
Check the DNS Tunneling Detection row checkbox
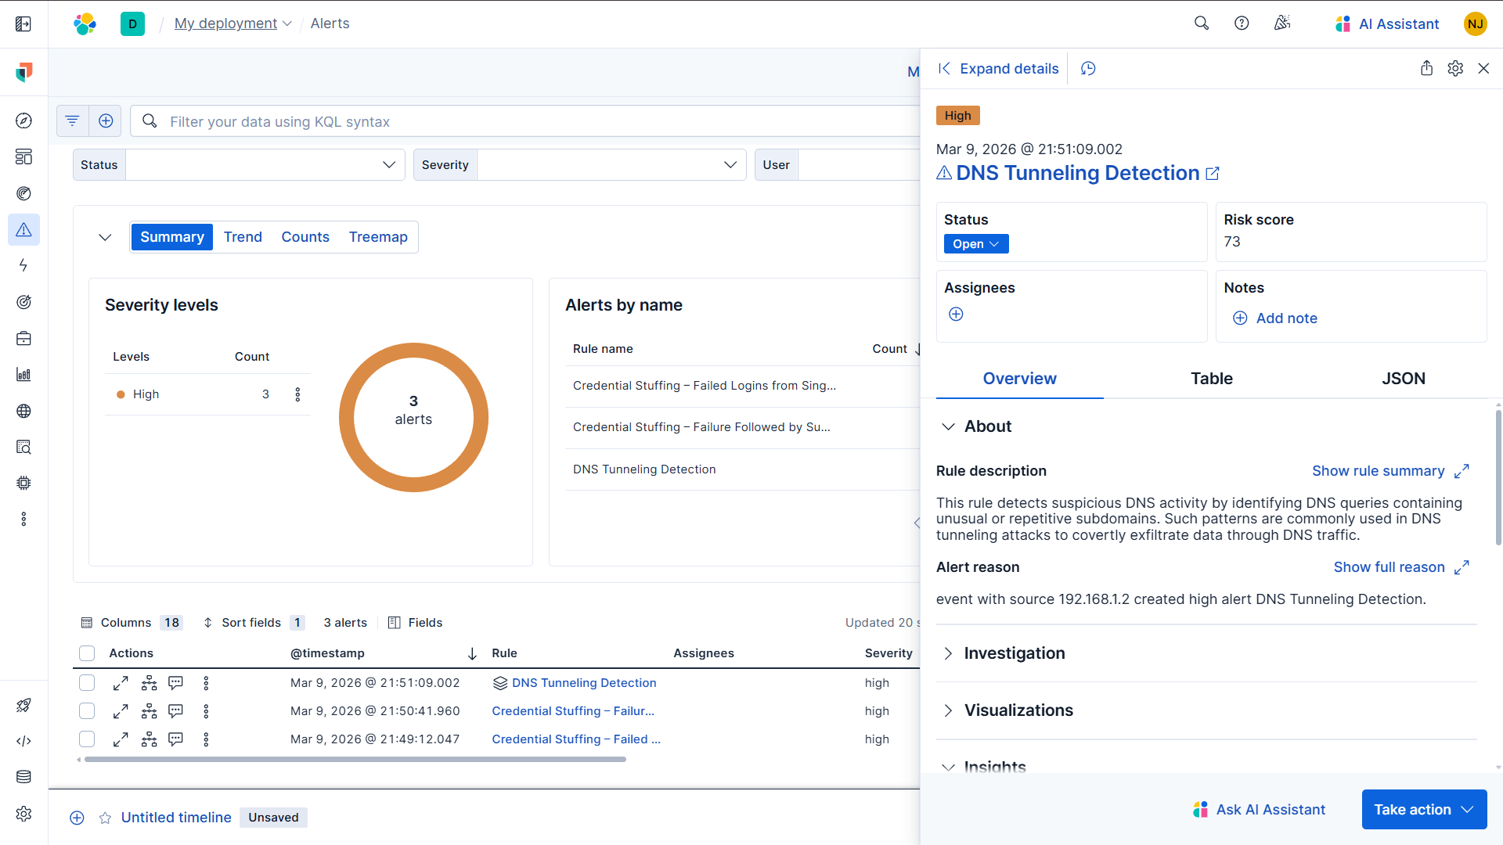(x=87, y=683)
